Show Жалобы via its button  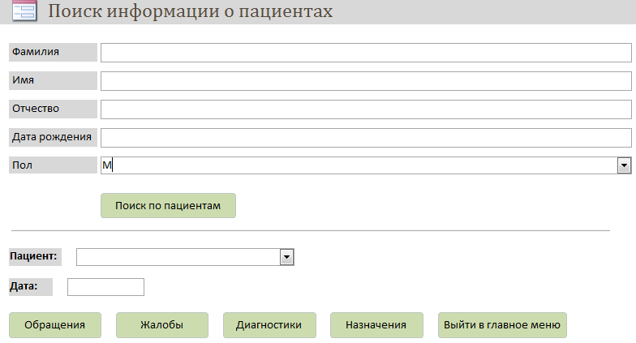pyautogui.click(x=162, y=325)
